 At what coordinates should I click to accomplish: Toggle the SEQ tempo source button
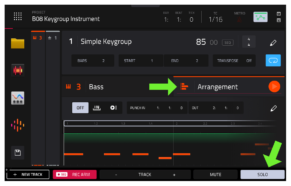[228, 42]
